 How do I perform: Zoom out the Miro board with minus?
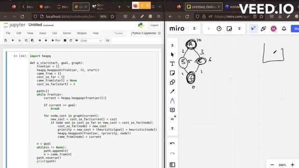point(272,165)
